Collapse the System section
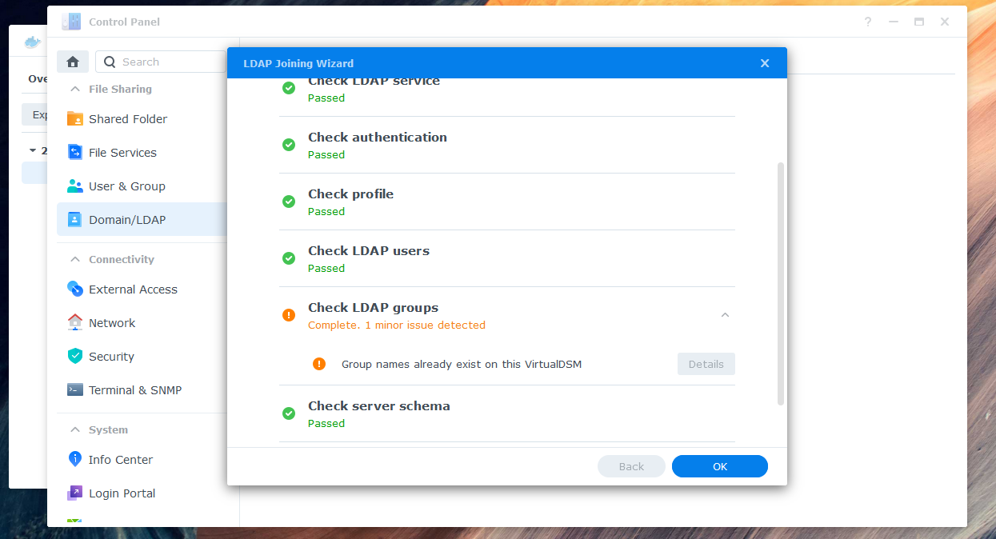This screenshot has height=539, width=996. tap(75, 429)
